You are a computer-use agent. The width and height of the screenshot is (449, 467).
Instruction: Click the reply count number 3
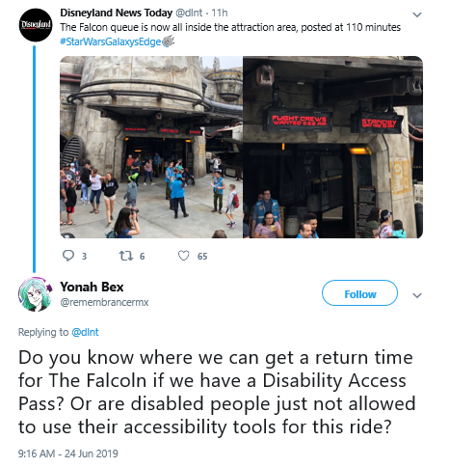coord(84,257)
